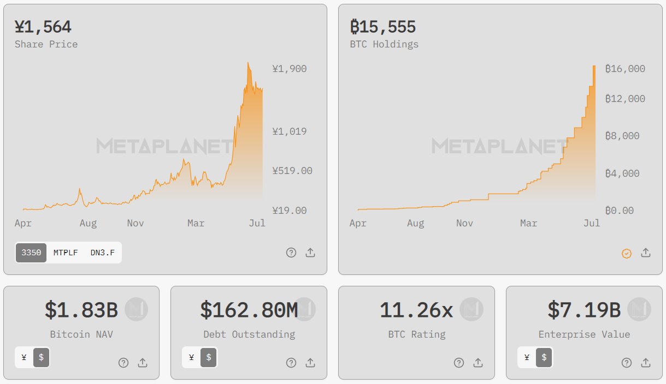Viewport: 666px width, 384px height.
Task: Export the BTC Rating card
Action: point(478,362)
